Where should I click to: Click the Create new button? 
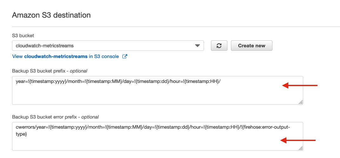pyautogui.click(x=252, y=46)
